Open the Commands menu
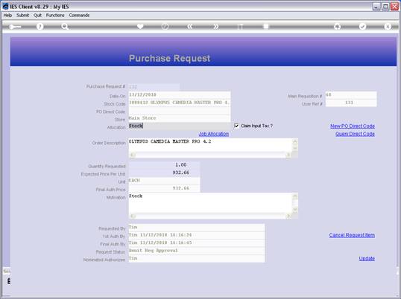The height and width of the screenshot is (299, 401). point(79,16)
